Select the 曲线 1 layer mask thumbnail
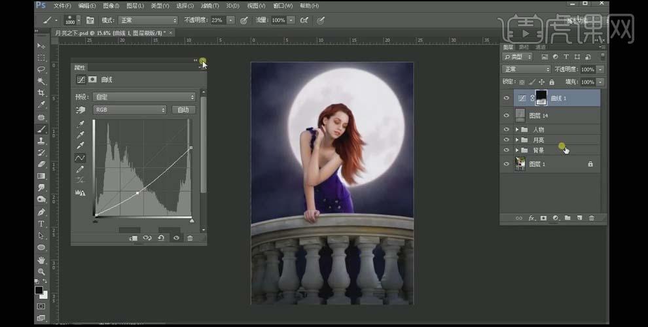The width and height of the screenshot is (648, 327). coord(541,98)
